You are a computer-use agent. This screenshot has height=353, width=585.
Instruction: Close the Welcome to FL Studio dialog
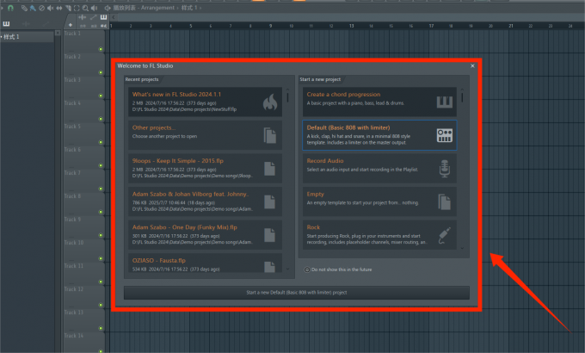pyautogui.click(x=472, y=65)
